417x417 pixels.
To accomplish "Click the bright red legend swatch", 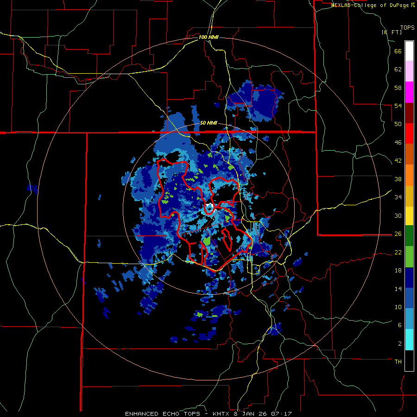I will tap(409, 133).
